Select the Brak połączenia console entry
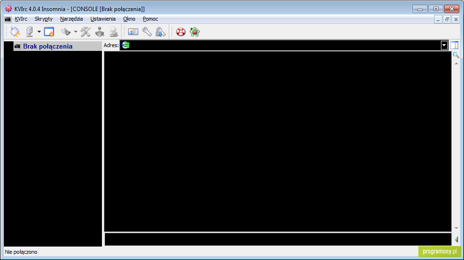464x260 pixels. (58, 46)
